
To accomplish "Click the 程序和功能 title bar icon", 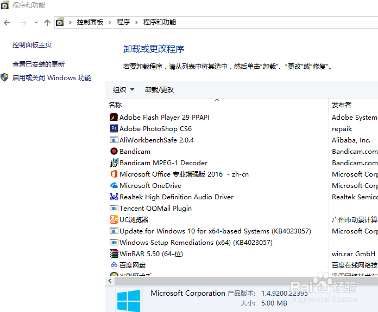I will 5,5.
